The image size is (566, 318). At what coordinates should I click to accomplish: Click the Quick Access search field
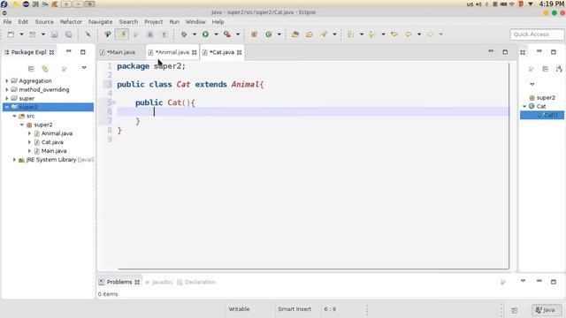tap(537, 34)
